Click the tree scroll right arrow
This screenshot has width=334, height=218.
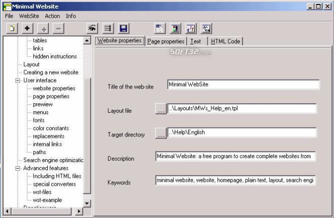tap(79, 211)
